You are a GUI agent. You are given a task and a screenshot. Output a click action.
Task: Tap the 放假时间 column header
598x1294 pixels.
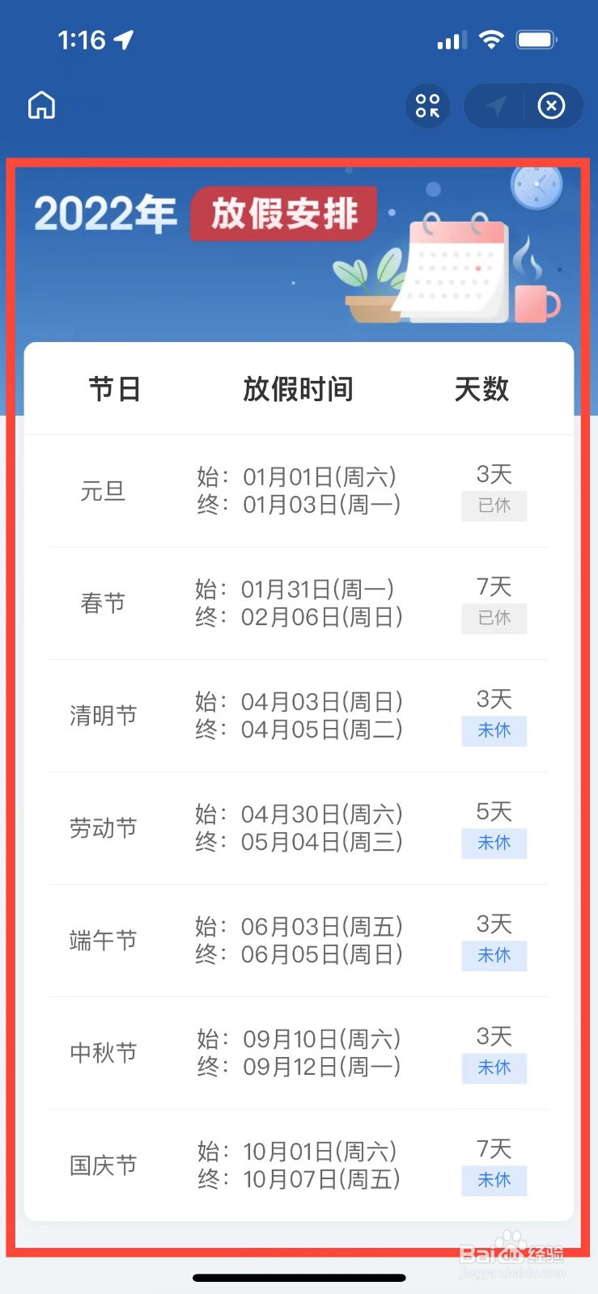298,389
